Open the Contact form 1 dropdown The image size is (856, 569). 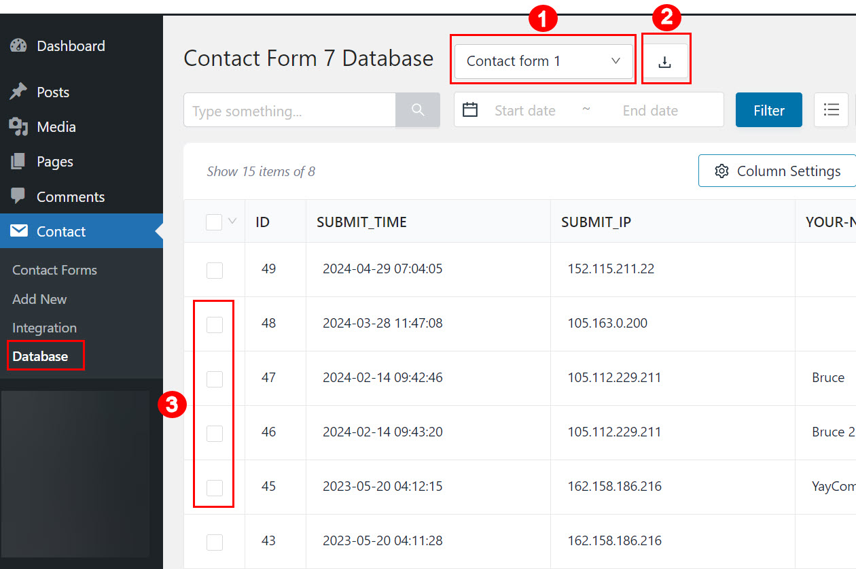click(543, 61)
